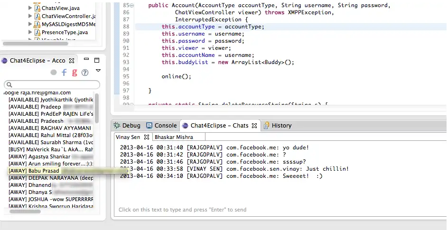
Task: Open PresenceType.java in package explorer
Action: [65, 32]
